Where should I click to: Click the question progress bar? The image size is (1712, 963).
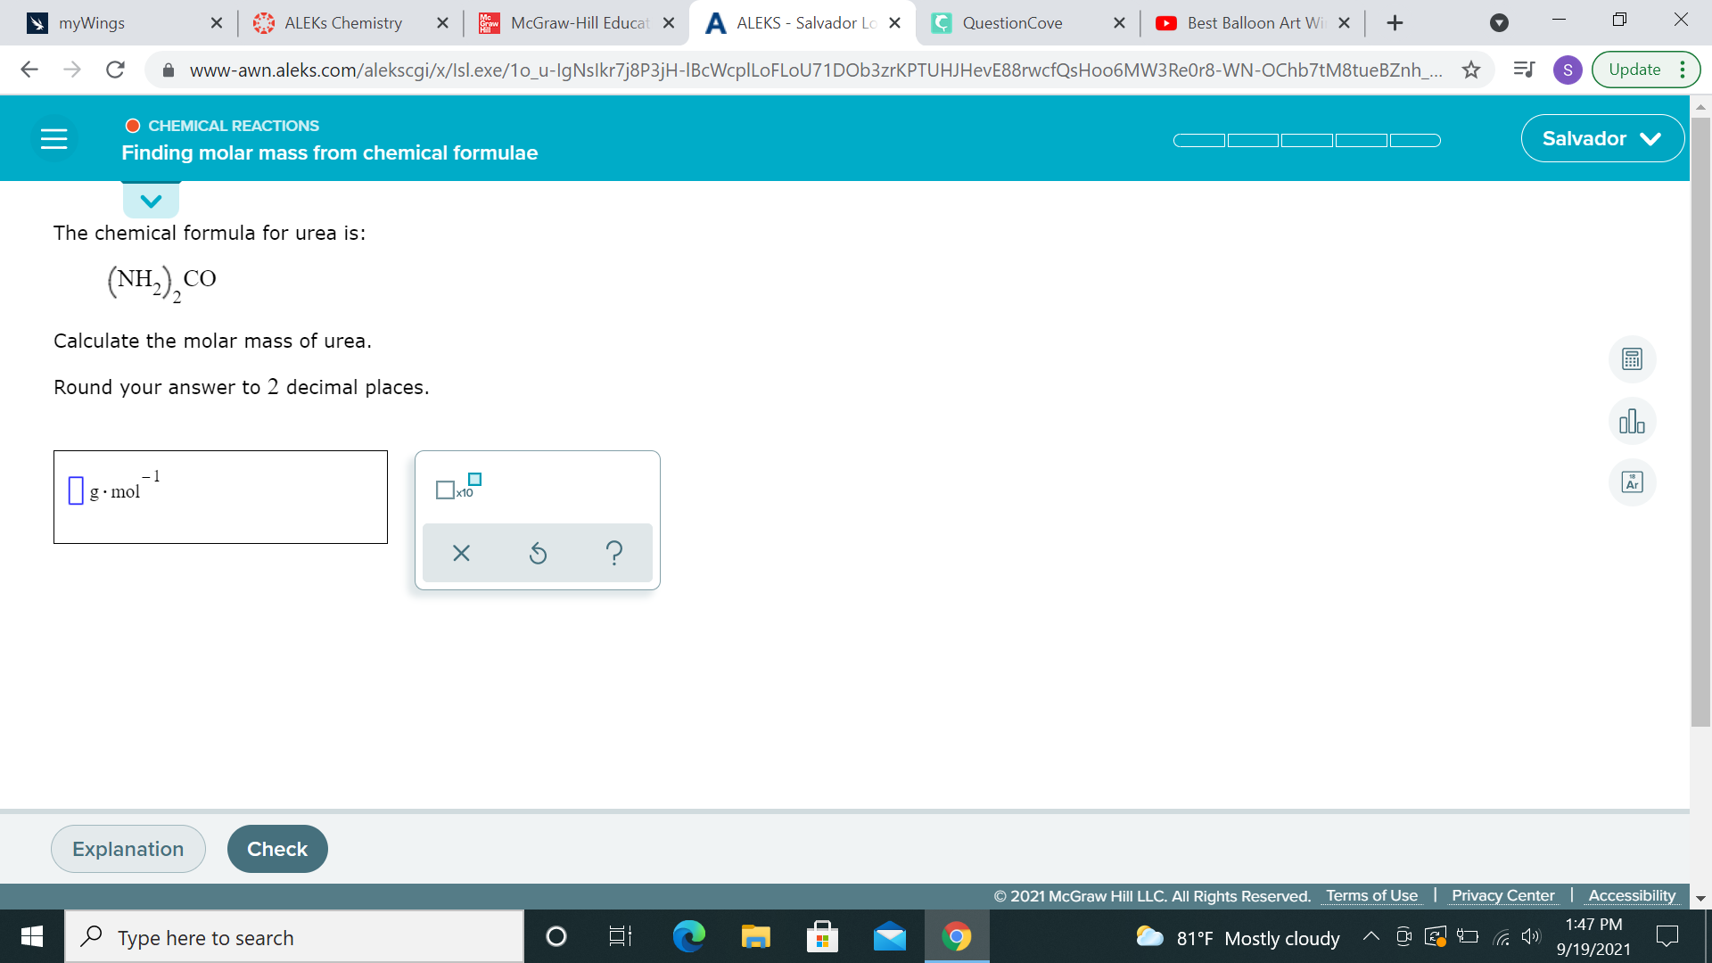click(x=1306, y=140)
